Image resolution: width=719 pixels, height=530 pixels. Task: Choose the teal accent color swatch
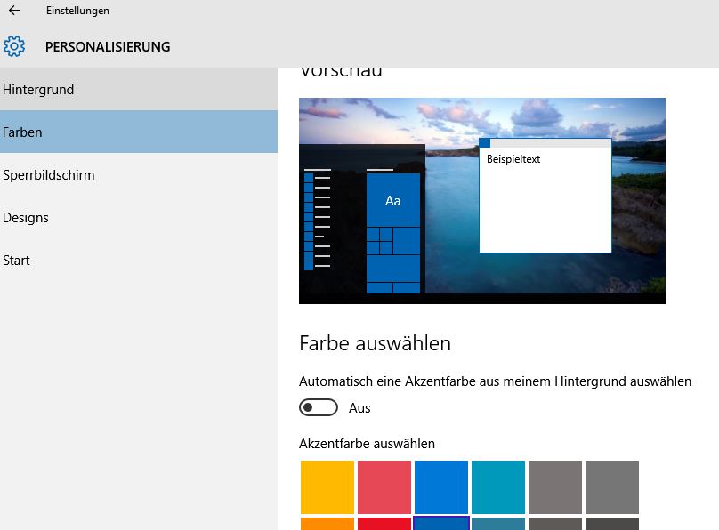point(498,487)
